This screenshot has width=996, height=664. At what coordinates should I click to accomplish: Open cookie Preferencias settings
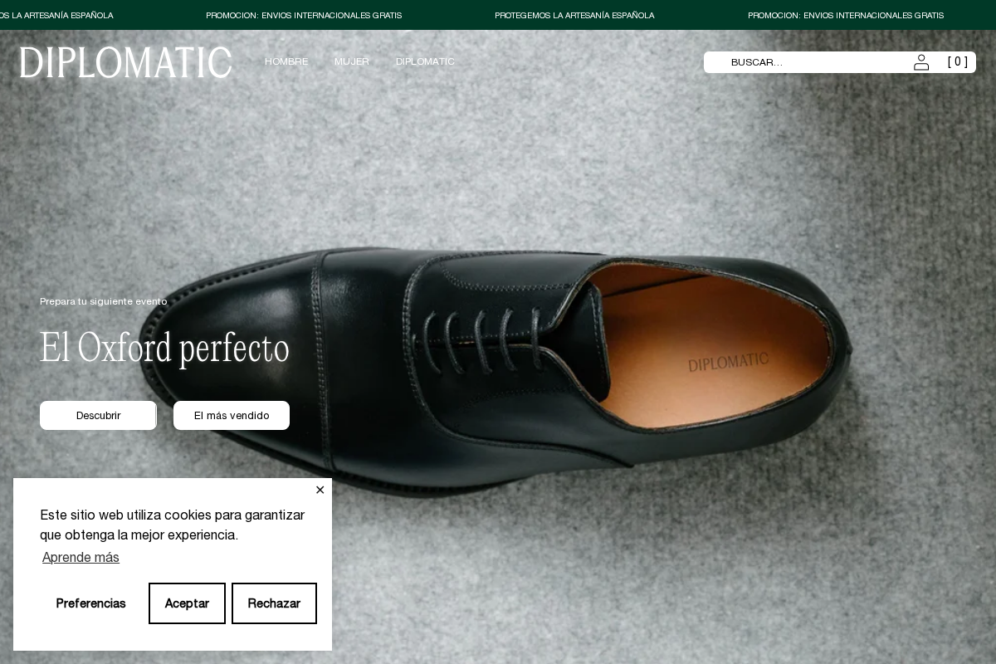pos(90,603)
